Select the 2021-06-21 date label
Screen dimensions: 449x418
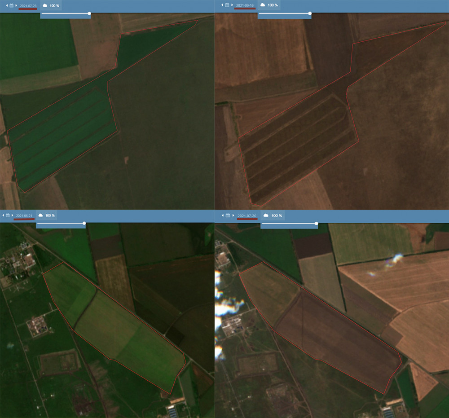pyautogui.click(x=24, y=216)
